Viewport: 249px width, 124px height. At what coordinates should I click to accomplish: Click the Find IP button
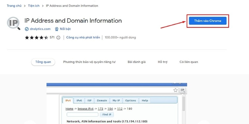(x=107, y=114)
